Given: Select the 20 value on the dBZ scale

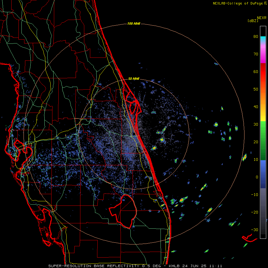Looking at the screenshot, I should pyautogui.click(x=256, y=142).
